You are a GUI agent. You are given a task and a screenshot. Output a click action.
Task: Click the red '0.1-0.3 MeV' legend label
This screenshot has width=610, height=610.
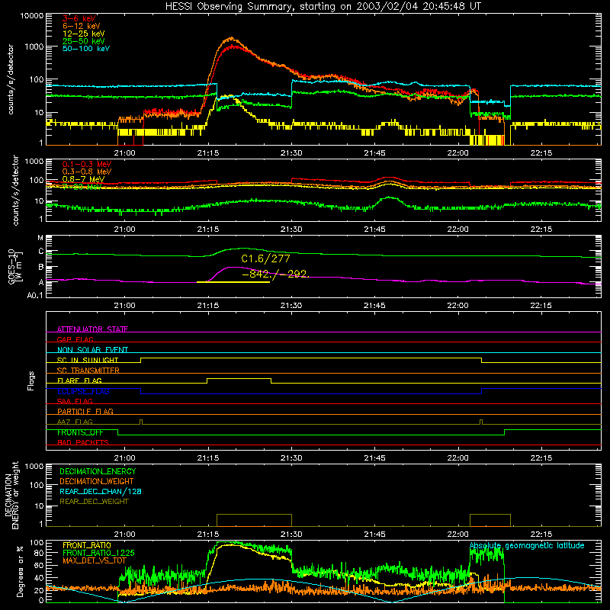(87, 164)
